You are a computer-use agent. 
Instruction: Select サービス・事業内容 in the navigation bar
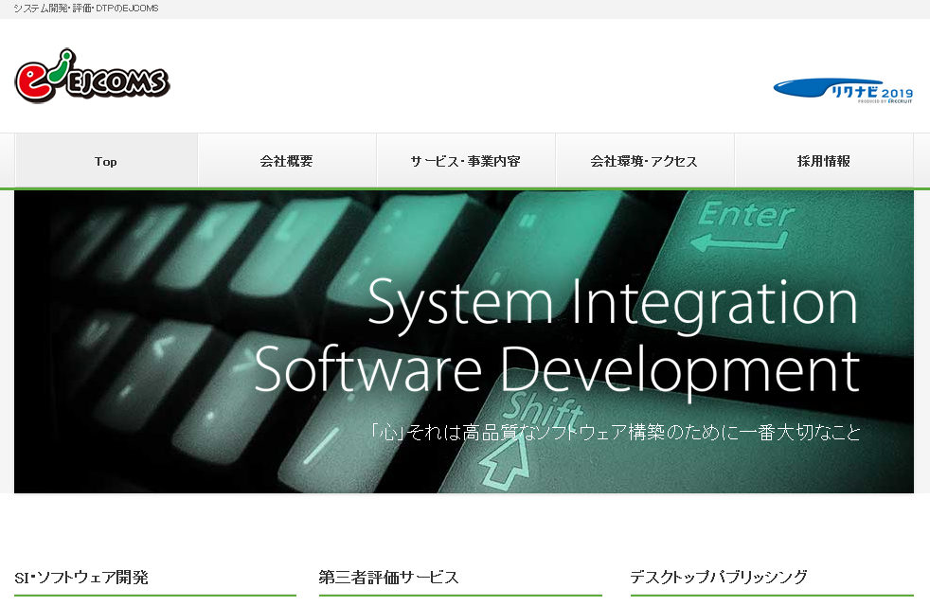[465, 161]
